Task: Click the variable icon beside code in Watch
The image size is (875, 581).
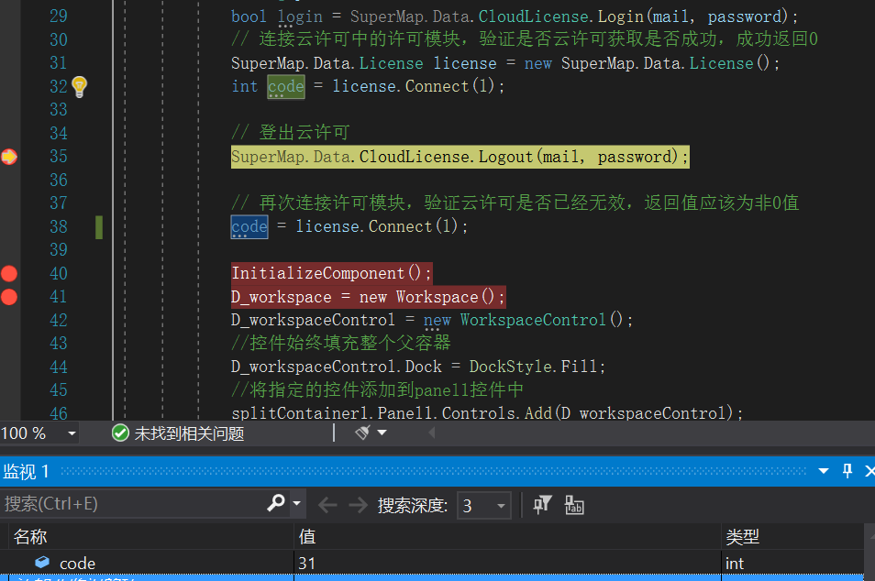Action: pos(42,562)
